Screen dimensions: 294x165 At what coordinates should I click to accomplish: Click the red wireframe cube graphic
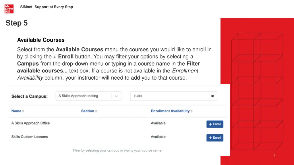click(257, 91)
